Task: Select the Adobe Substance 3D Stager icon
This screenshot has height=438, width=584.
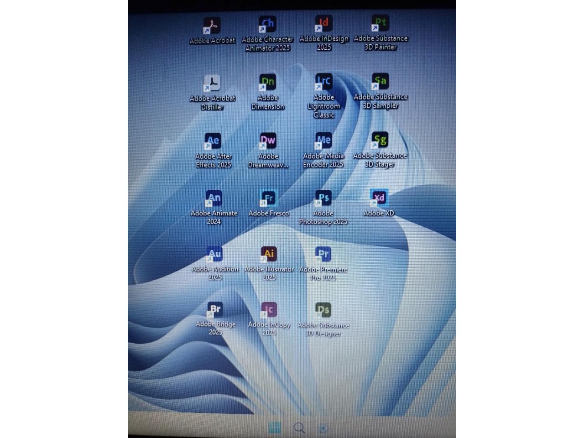Action: pyautogui.click(x=380, y=140)
